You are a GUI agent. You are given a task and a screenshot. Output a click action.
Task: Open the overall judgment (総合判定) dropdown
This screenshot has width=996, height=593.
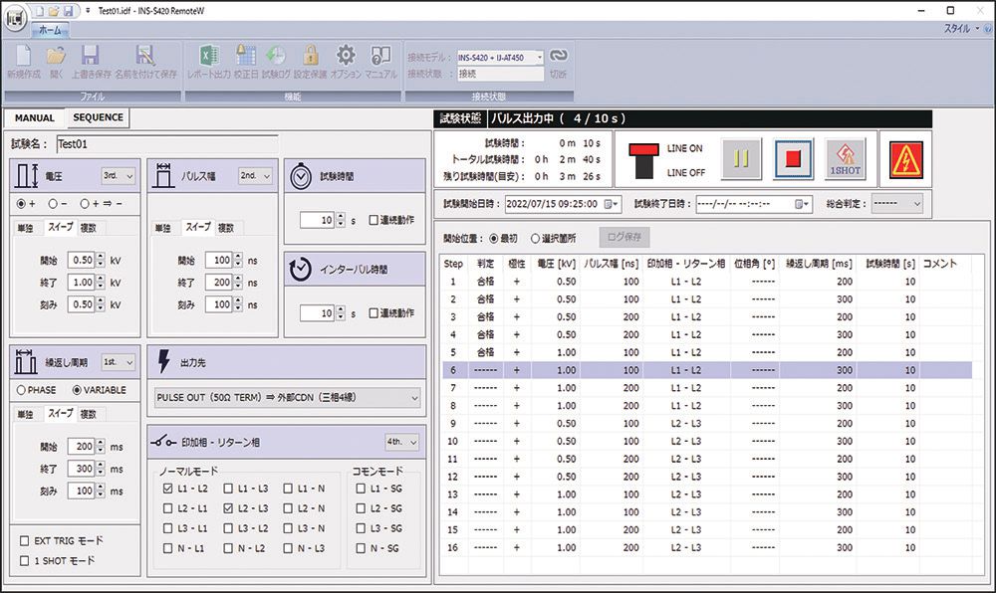point(896,204)
